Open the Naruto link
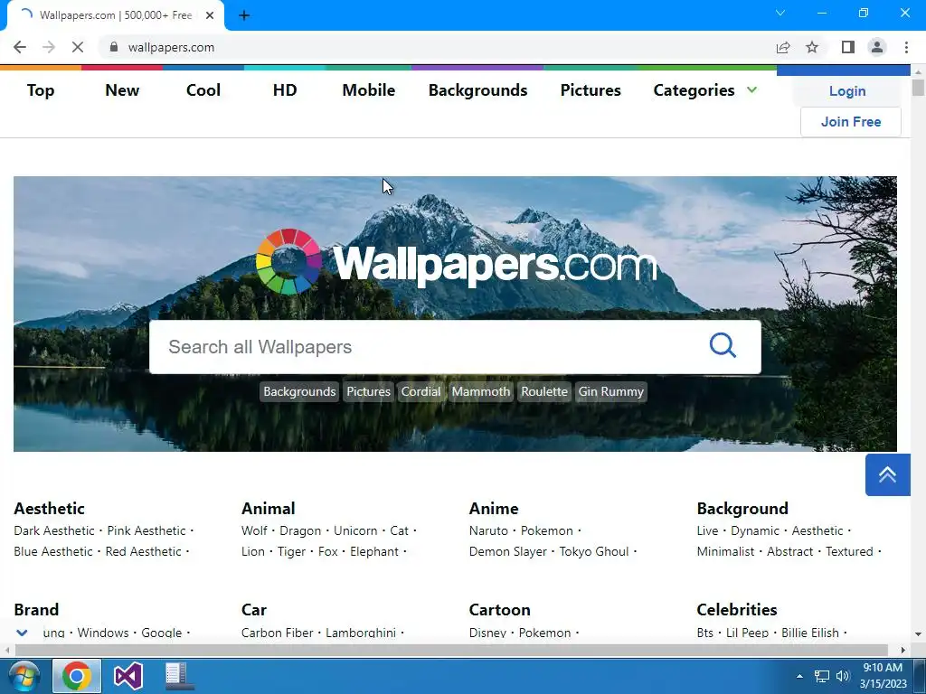The image size is (926, 694). 488,530
